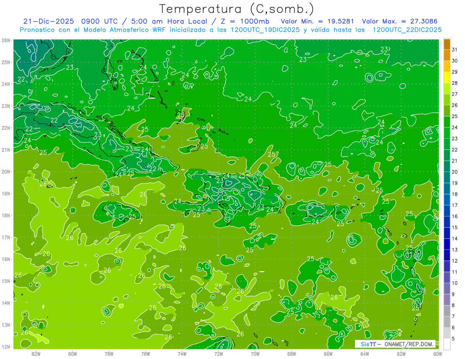This screenshot has width=465, height=359.
Task: Click the 10 value on the color scale
Action: 455,283
